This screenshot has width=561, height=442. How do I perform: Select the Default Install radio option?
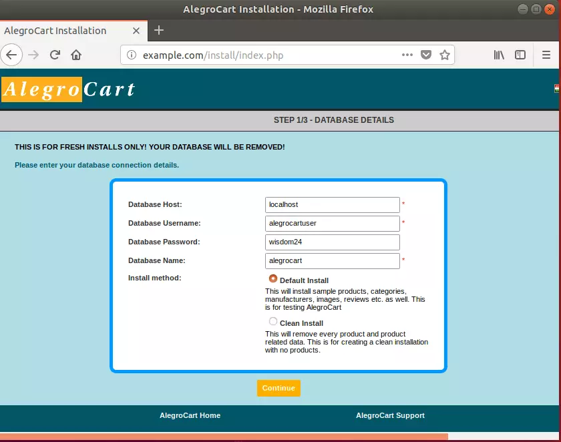tap(273, 278)
